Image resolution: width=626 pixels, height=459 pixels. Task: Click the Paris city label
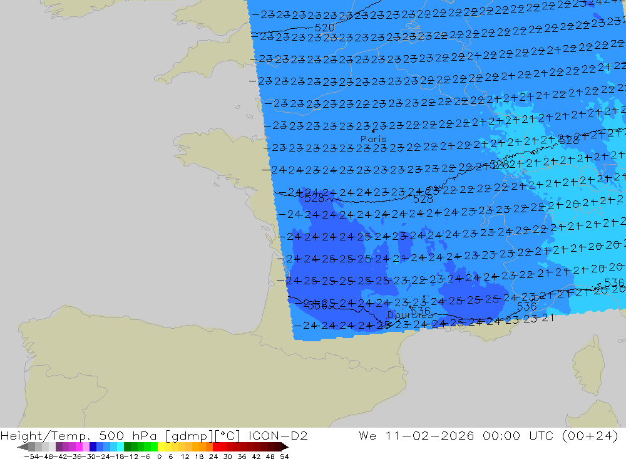coord(373,139)
